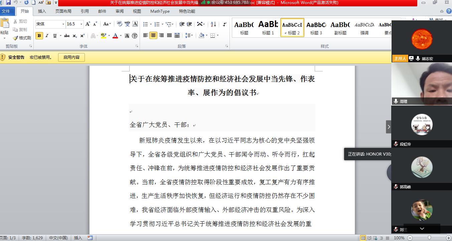Open the 插入 ribbon tab

42,11
